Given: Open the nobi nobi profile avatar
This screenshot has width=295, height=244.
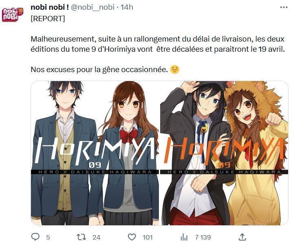Looking at the screenshot, I should (12, 15).
